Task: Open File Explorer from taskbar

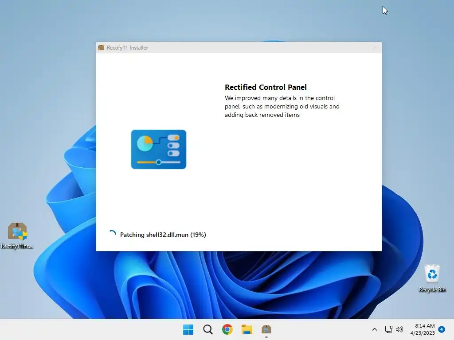Action: pos(247,329)
